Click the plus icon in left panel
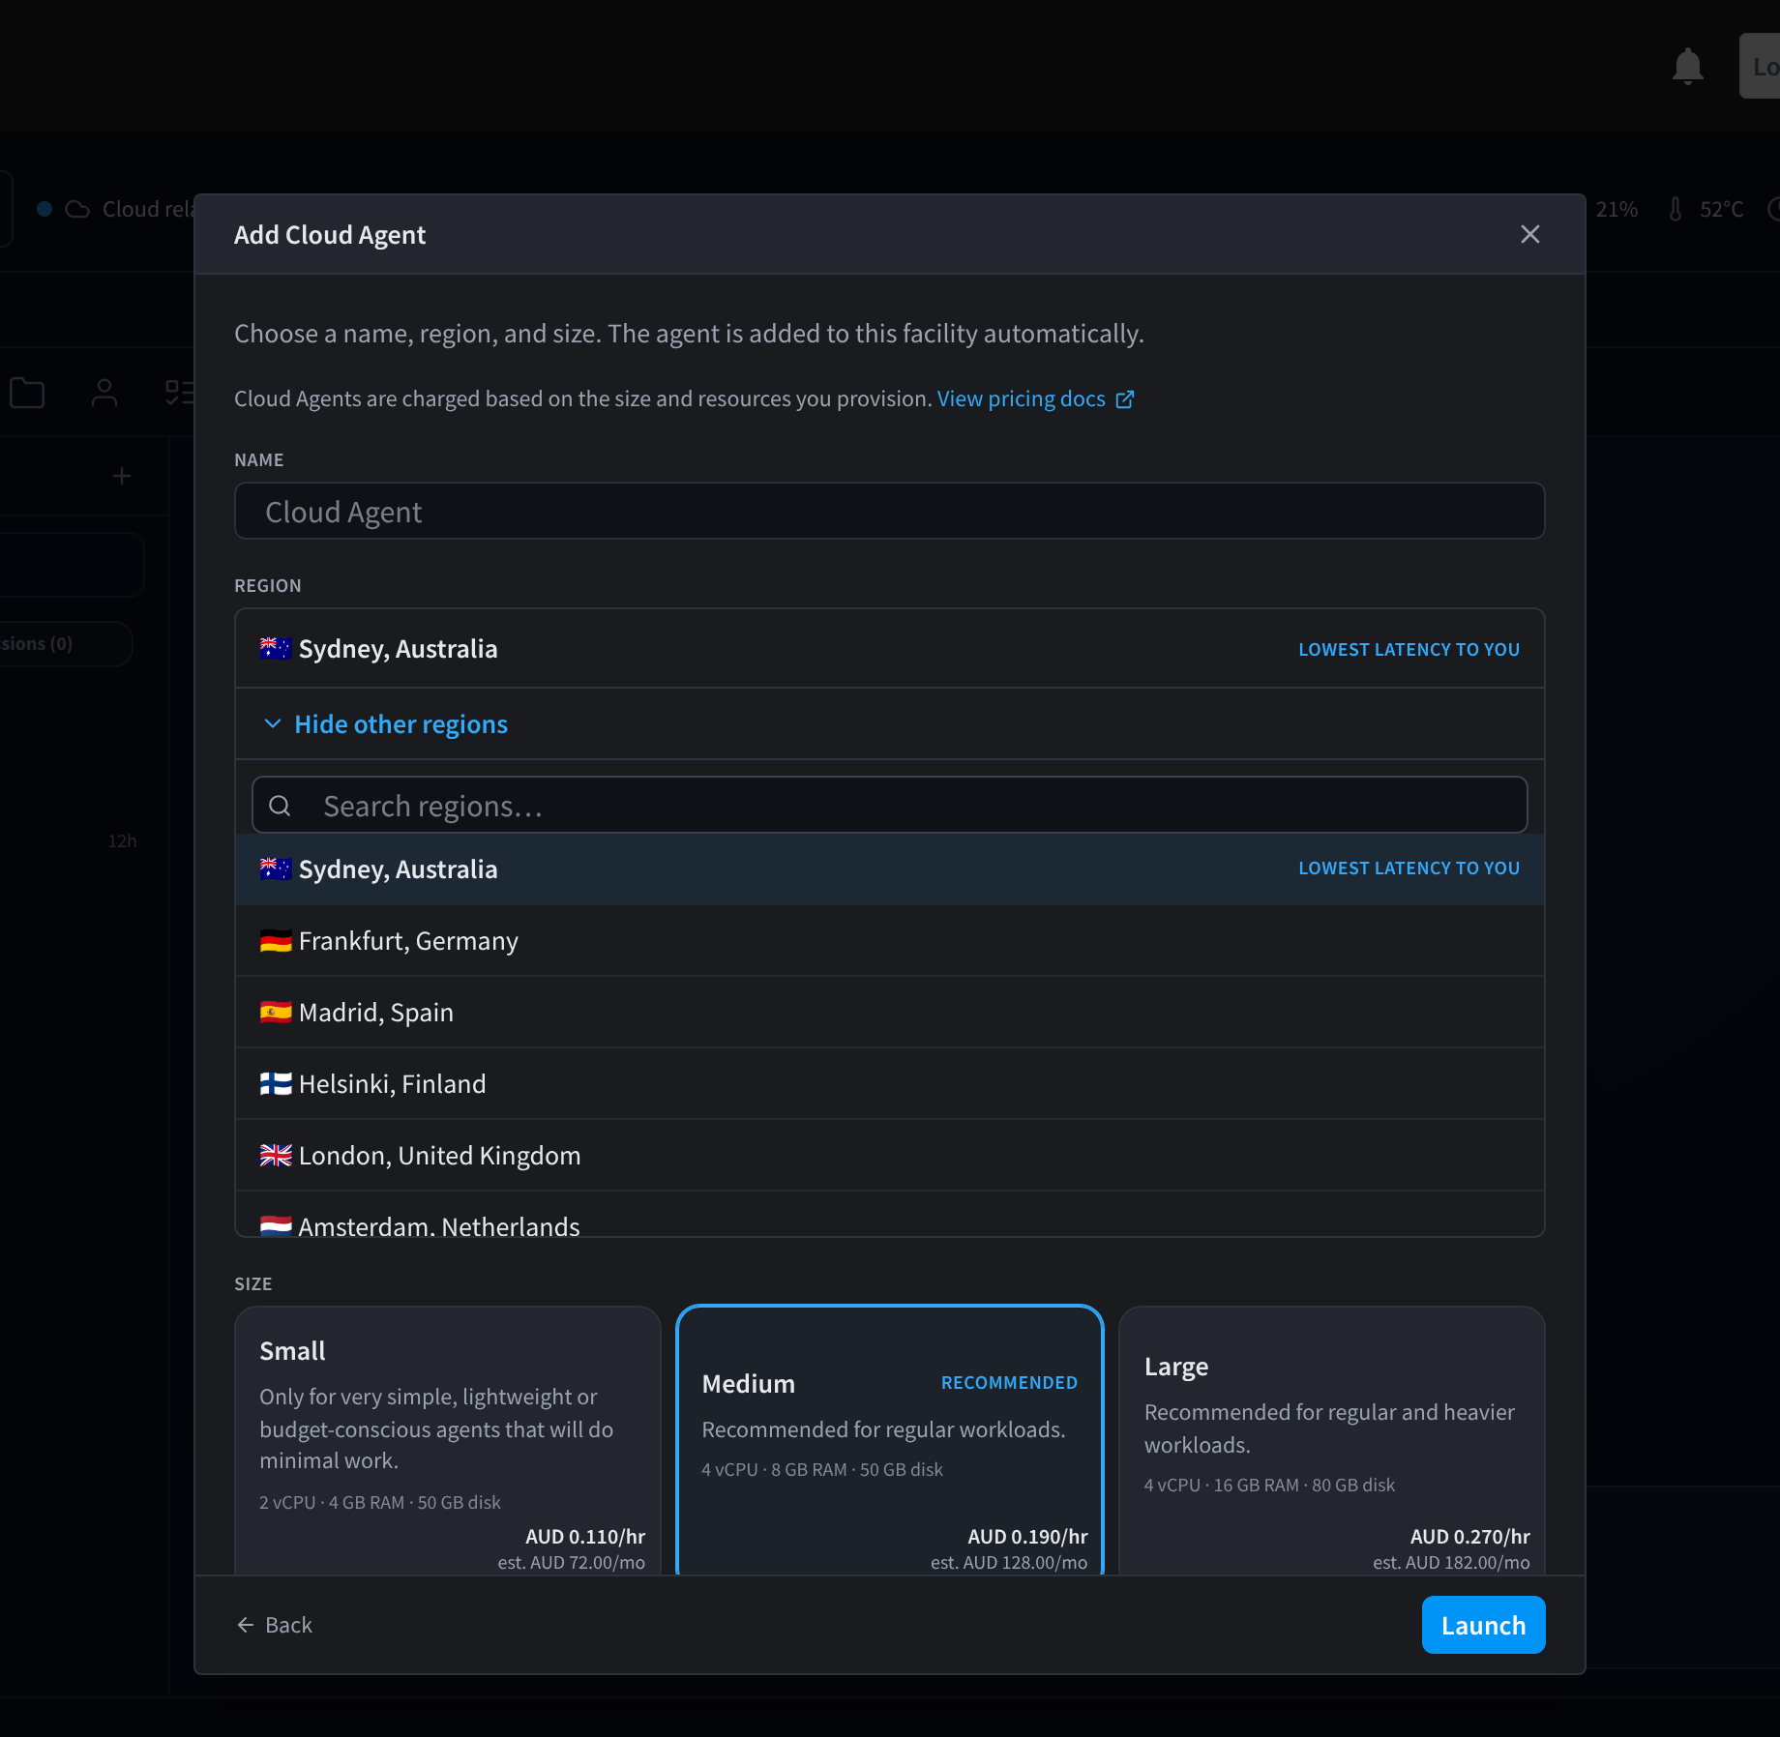The image size is (1780, 1737). coord(122,476)
